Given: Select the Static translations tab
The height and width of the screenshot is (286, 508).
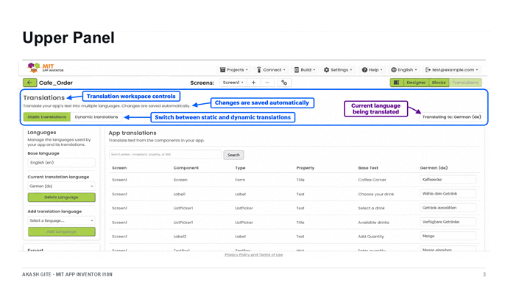Looking at the screenshot, I should point(47,117).
